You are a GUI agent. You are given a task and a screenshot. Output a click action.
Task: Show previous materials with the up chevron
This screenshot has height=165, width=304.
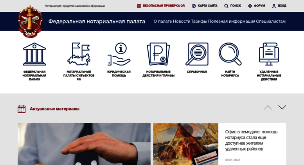268,107
